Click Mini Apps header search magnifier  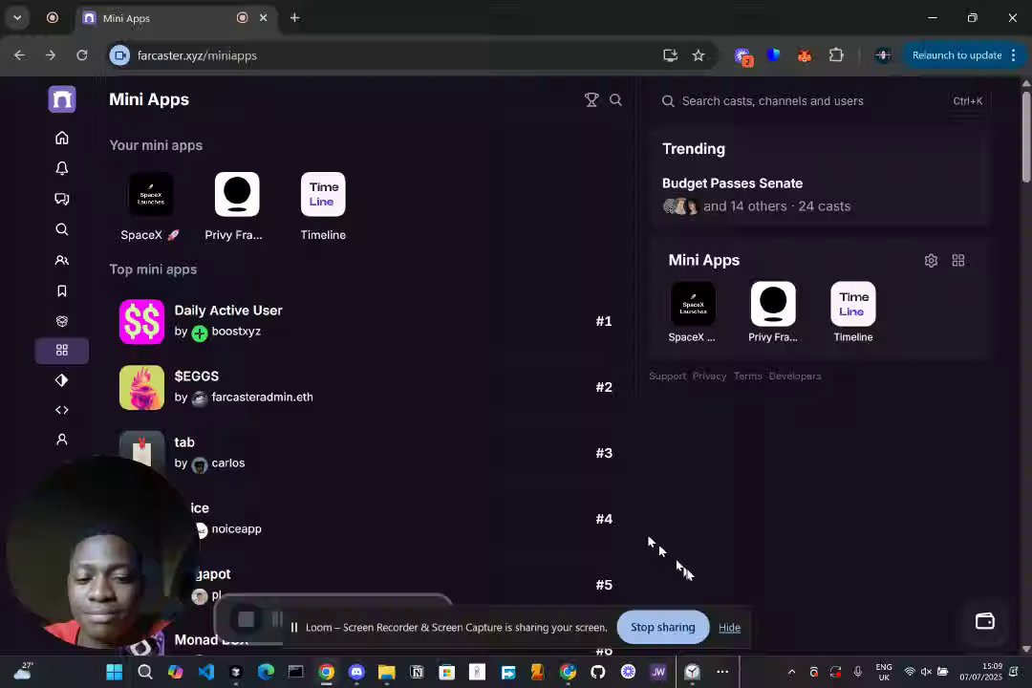[x=616, y=100]
